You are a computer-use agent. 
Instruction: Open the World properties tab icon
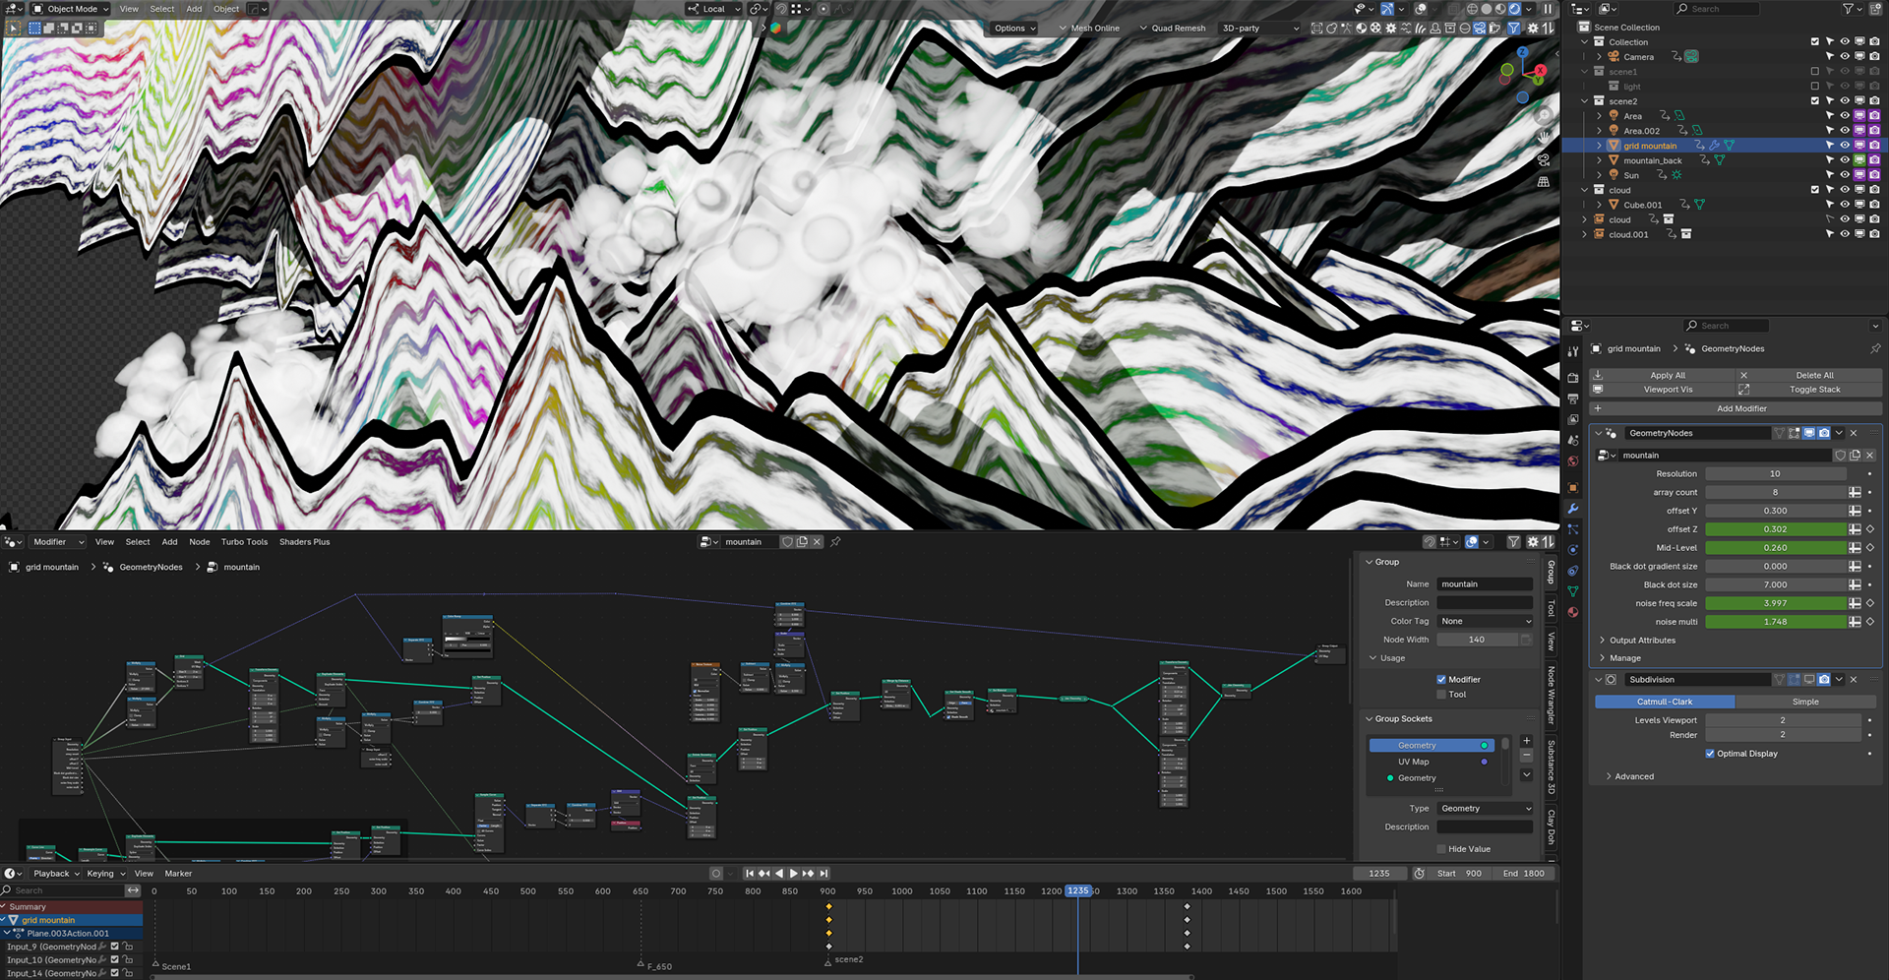[x=1572, y=461]
